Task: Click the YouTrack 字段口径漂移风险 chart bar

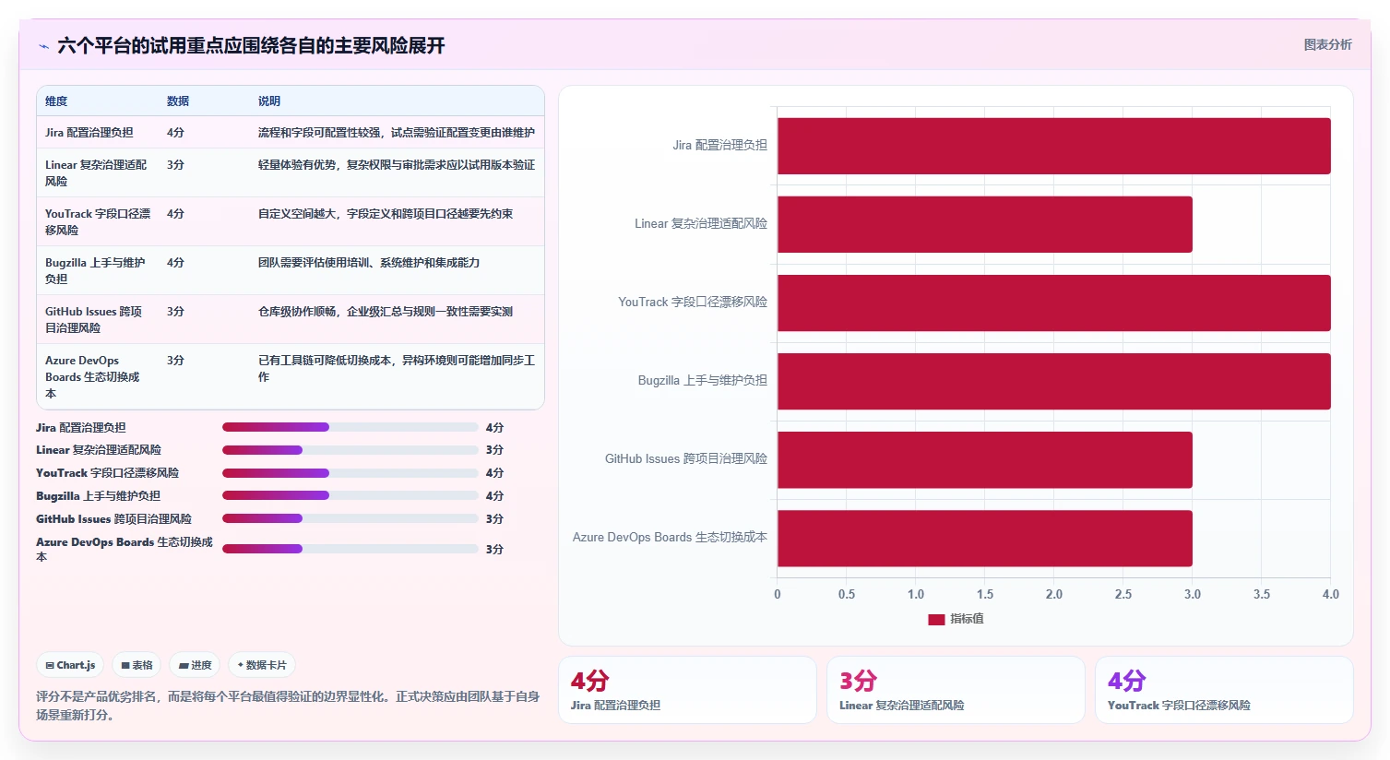Action: (x=1053, y=303)
